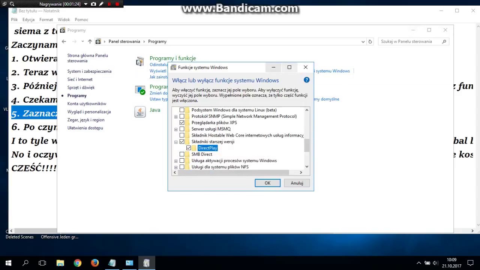
Task: Uncheck Przeglądarka plików XPS
Action: pyautogui.click(x=182, y=123)
